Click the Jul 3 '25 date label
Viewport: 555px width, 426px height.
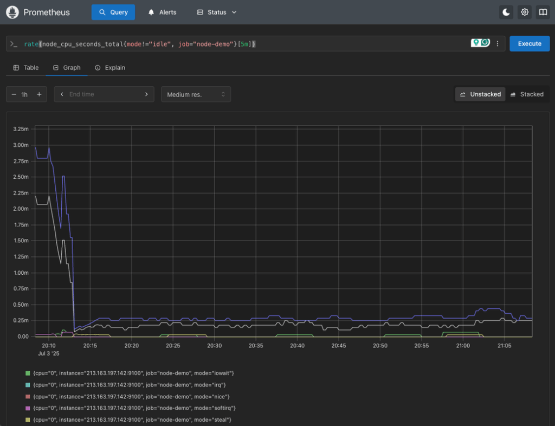click(48, 353)
